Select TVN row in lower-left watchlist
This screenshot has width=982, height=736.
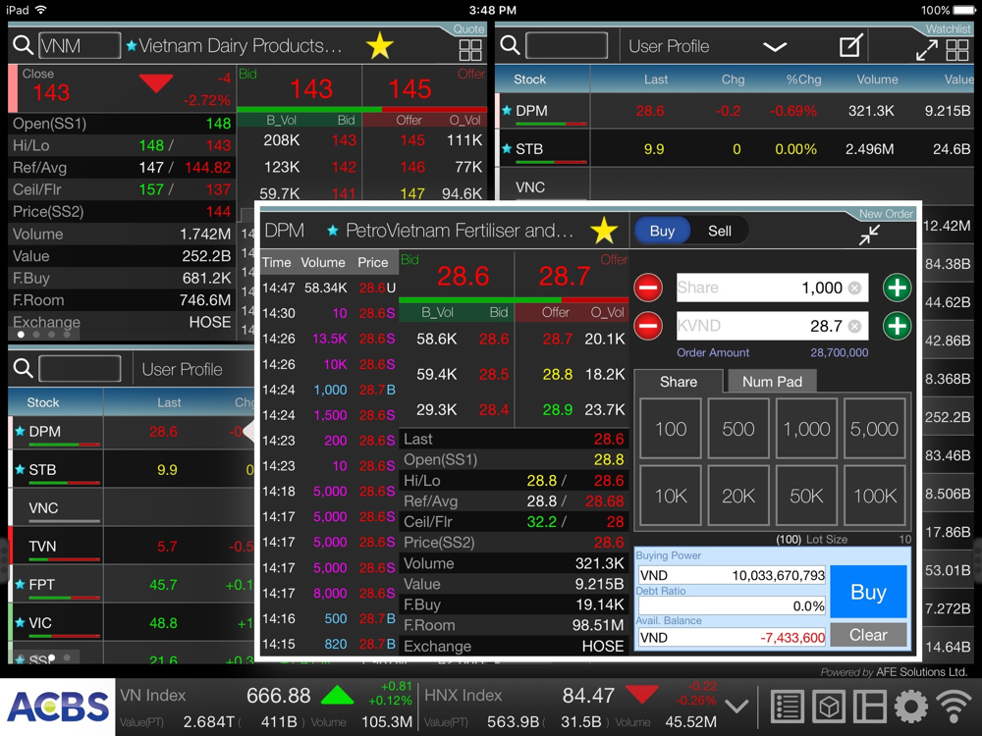pos(132,547)
